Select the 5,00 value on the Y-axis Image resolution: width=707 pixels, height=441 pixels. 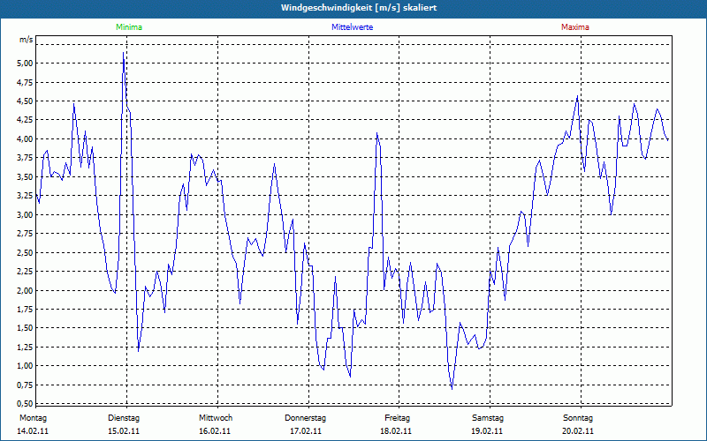(x=24, y=64)
